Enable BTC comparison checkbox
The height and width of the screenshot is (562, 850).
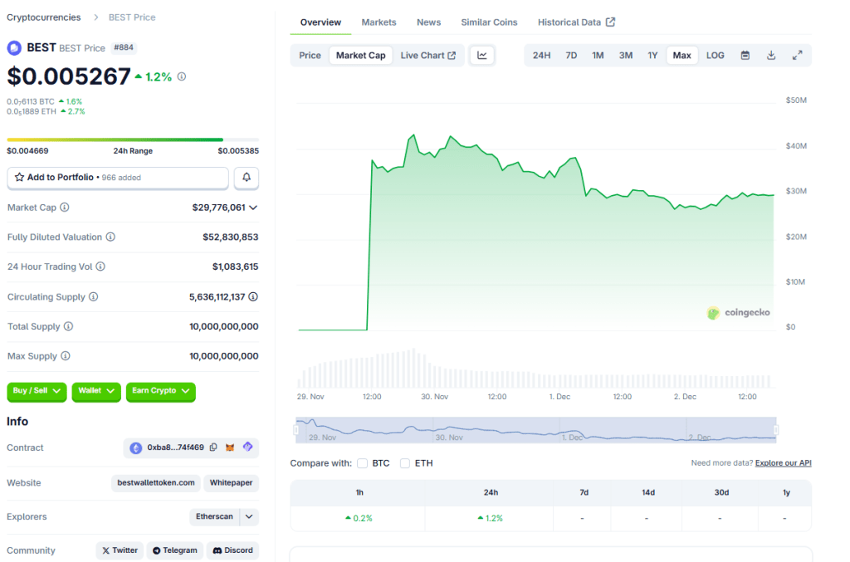coord(363,463)
